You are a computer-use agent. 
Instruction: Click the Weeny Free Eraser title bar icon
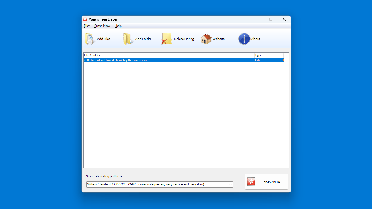[x=85, y=19]
